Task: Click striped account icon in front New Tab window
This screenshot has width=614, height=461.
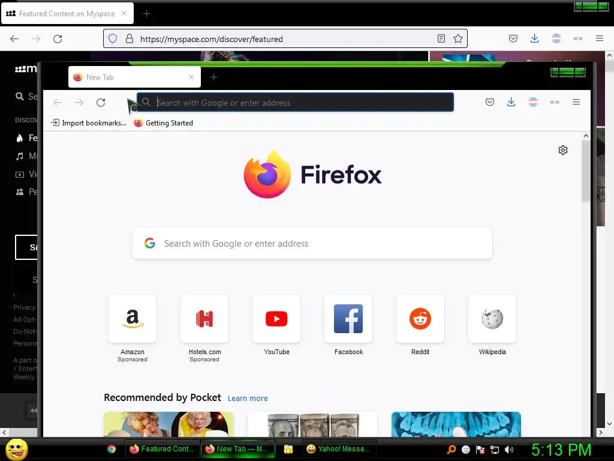Action: pyautogui.click(x=533, y=102)
